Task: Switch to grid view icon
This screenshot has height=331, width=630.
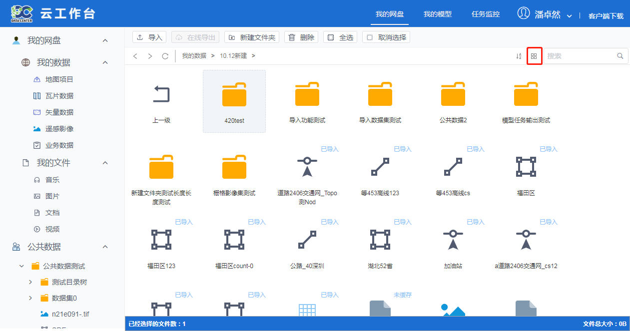Action: tap(534, 56)
